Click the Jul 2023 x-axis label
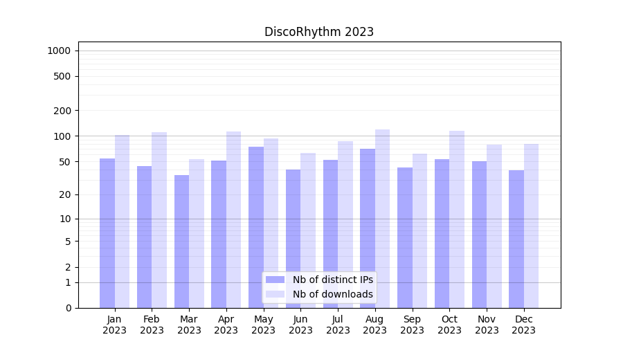623x346 pixels. pyautogui.click(x=338, y=325)
